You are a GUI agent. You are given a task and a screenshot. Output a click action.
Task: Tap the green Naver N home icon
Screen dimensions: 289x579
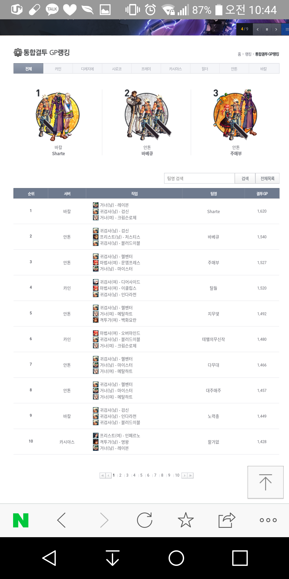pos(21,520)
